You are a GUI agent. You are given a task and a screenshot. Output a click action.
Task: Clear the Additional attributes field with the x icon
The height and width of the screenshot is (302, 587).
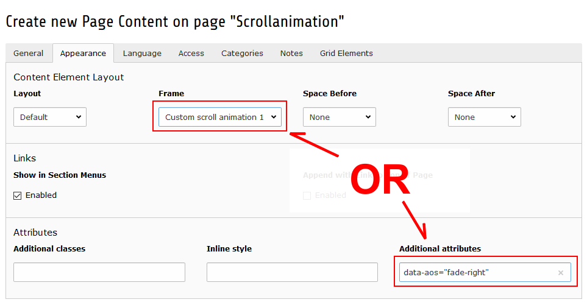[560, 273]
